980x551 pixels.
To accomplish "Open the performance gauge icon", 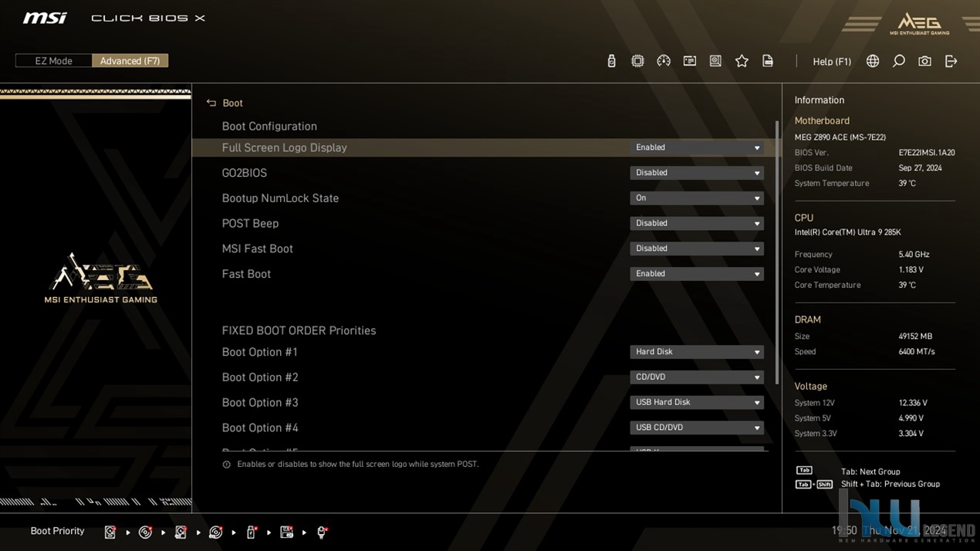I will click(x=664, y=61).
